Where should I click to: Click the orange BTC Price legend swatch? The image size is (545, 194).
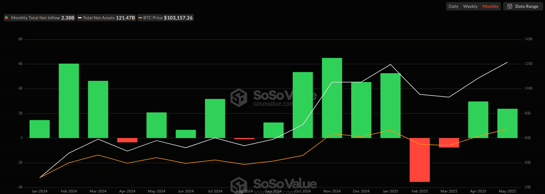(x=140, y=18)
